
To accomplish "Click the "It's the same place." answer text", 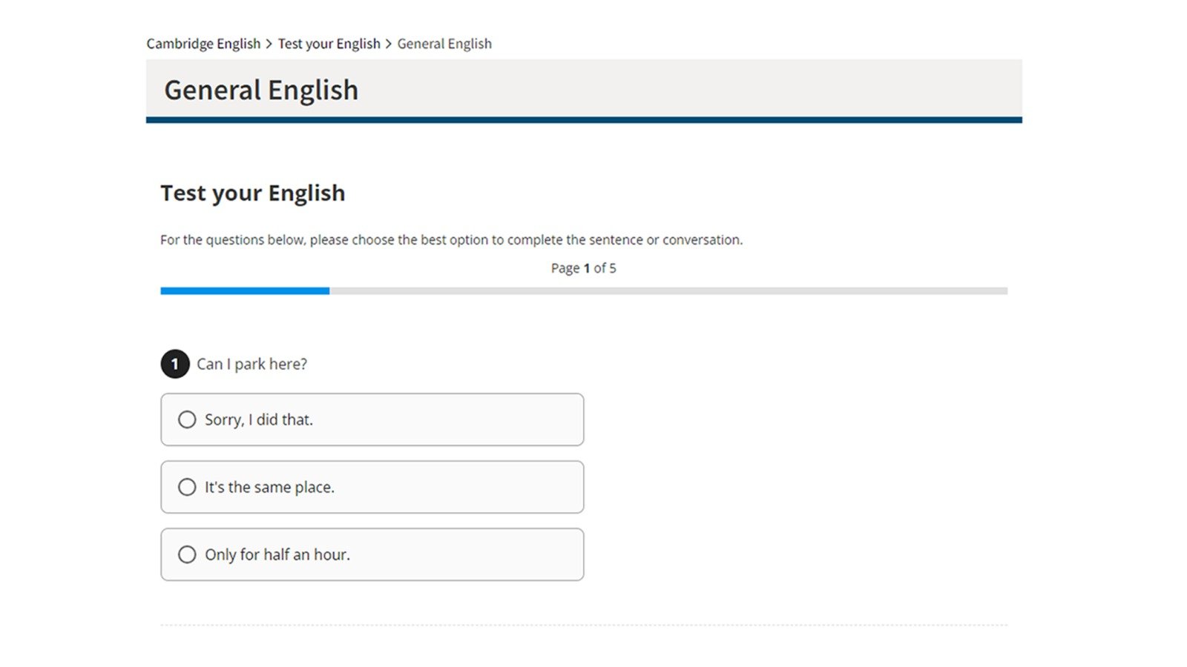I will tap(269, 487).
